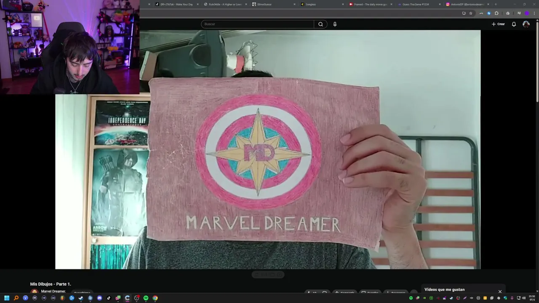Open the notifications bell
The width and height of the screenshot is (539, 303).
[x=514, y=24]
